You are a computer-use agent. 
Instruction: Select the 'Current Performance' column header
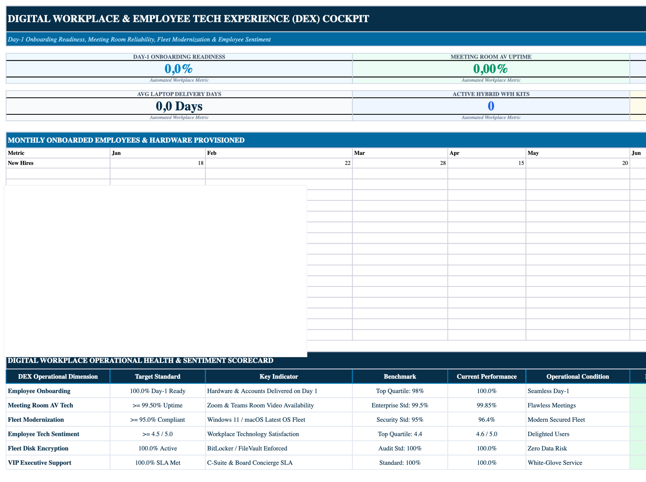[487, 377]
